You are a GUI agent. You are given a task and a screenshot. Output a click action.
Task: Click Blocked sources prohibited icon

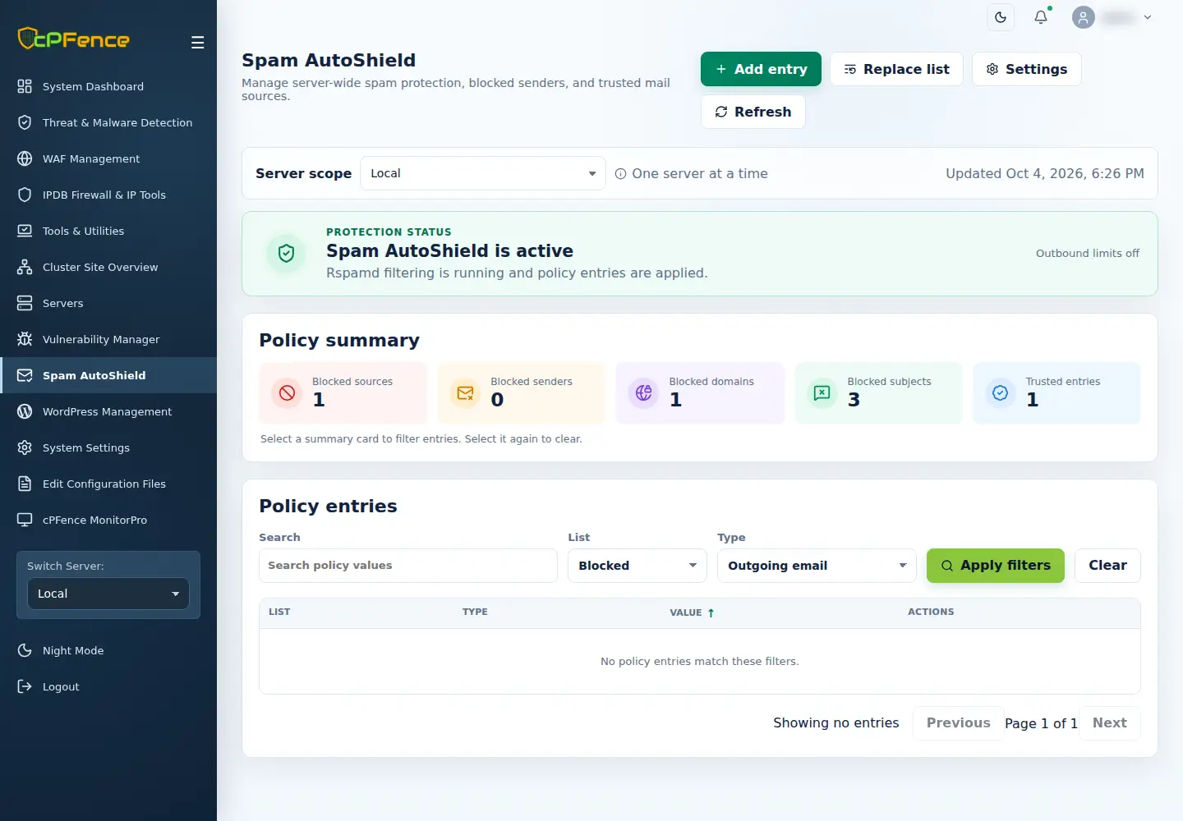coord(287,393)
